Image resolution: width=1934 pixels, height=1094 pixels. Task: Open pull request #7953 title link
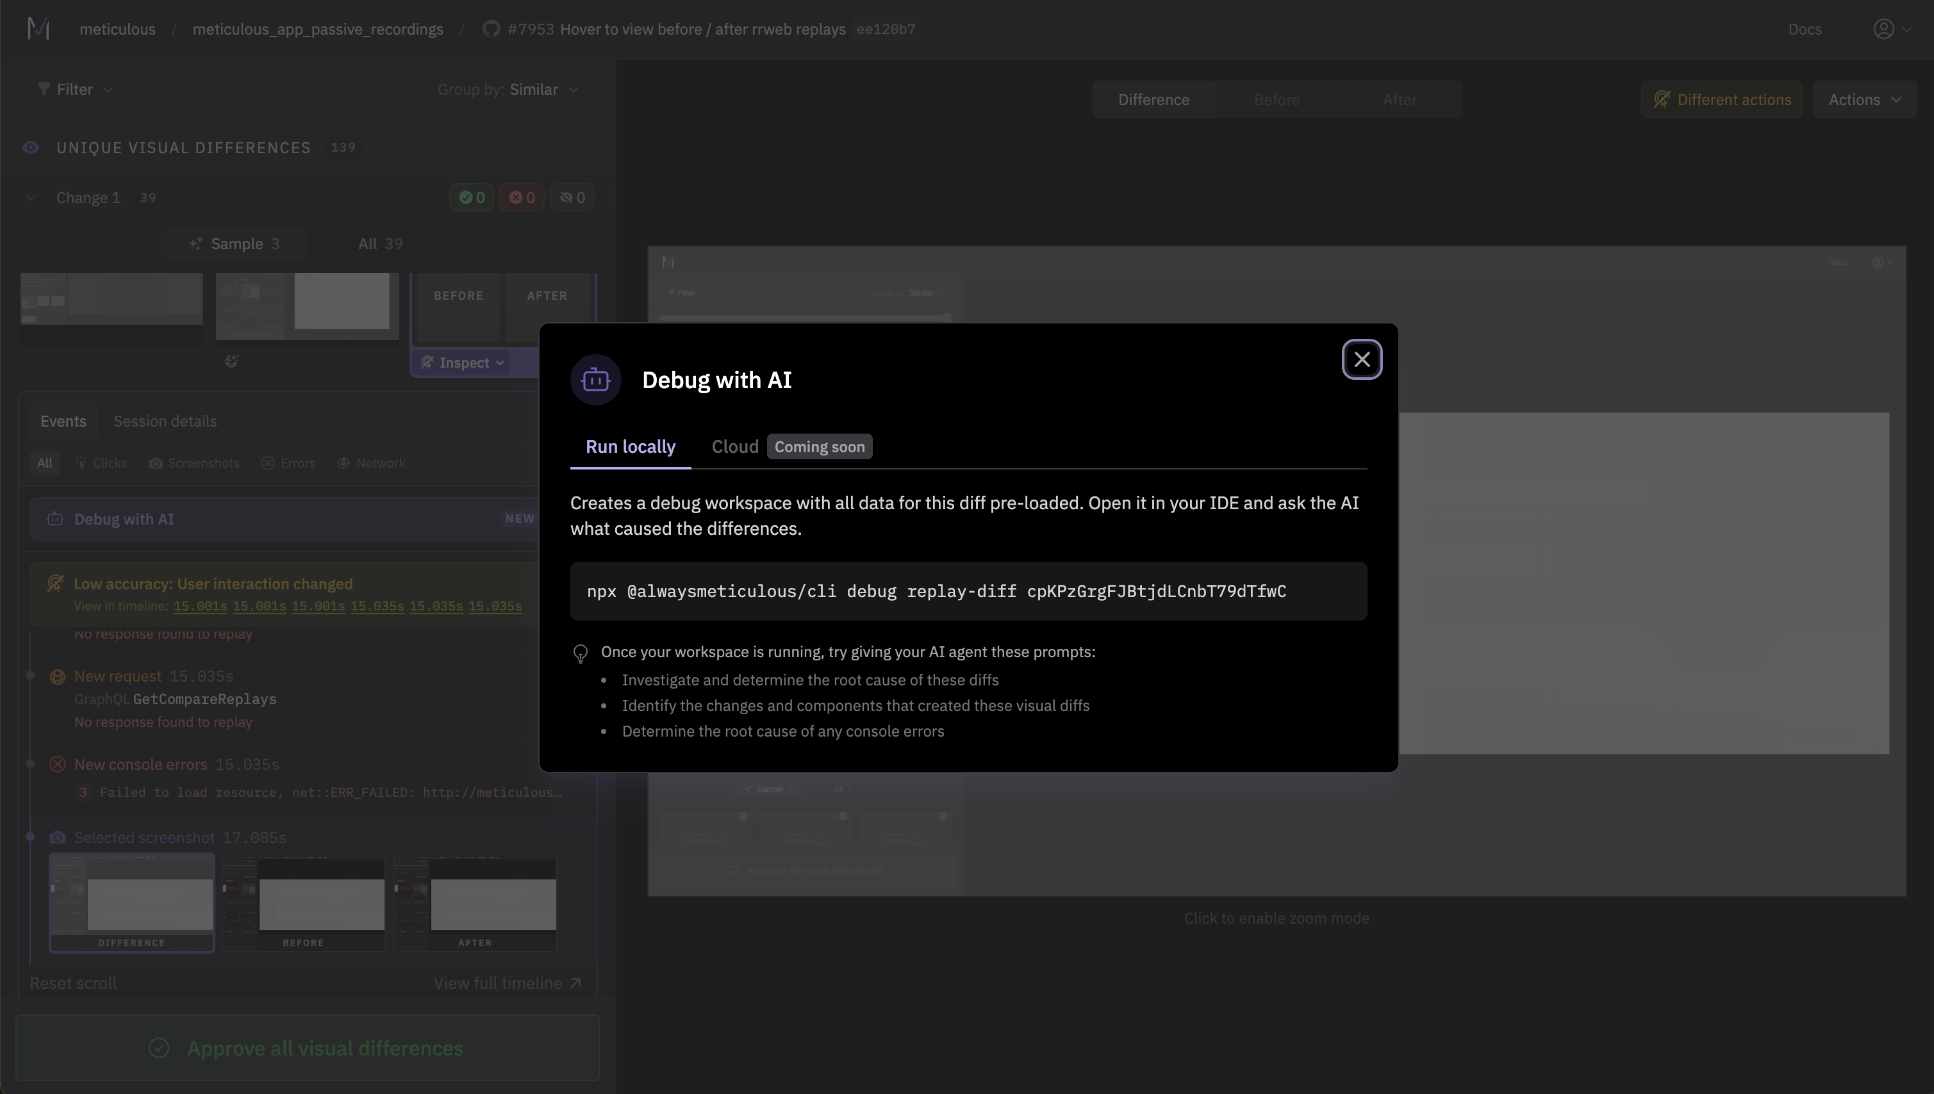point(677,29)
